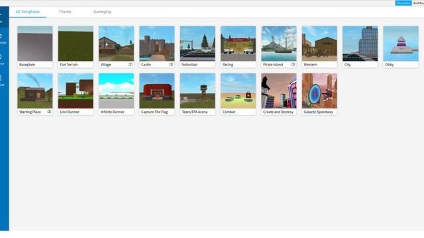The width and height of the screenshot is (424, 238).
Task: Pick the Pirate Island template thumbnail
Action: tap(279, 44)
